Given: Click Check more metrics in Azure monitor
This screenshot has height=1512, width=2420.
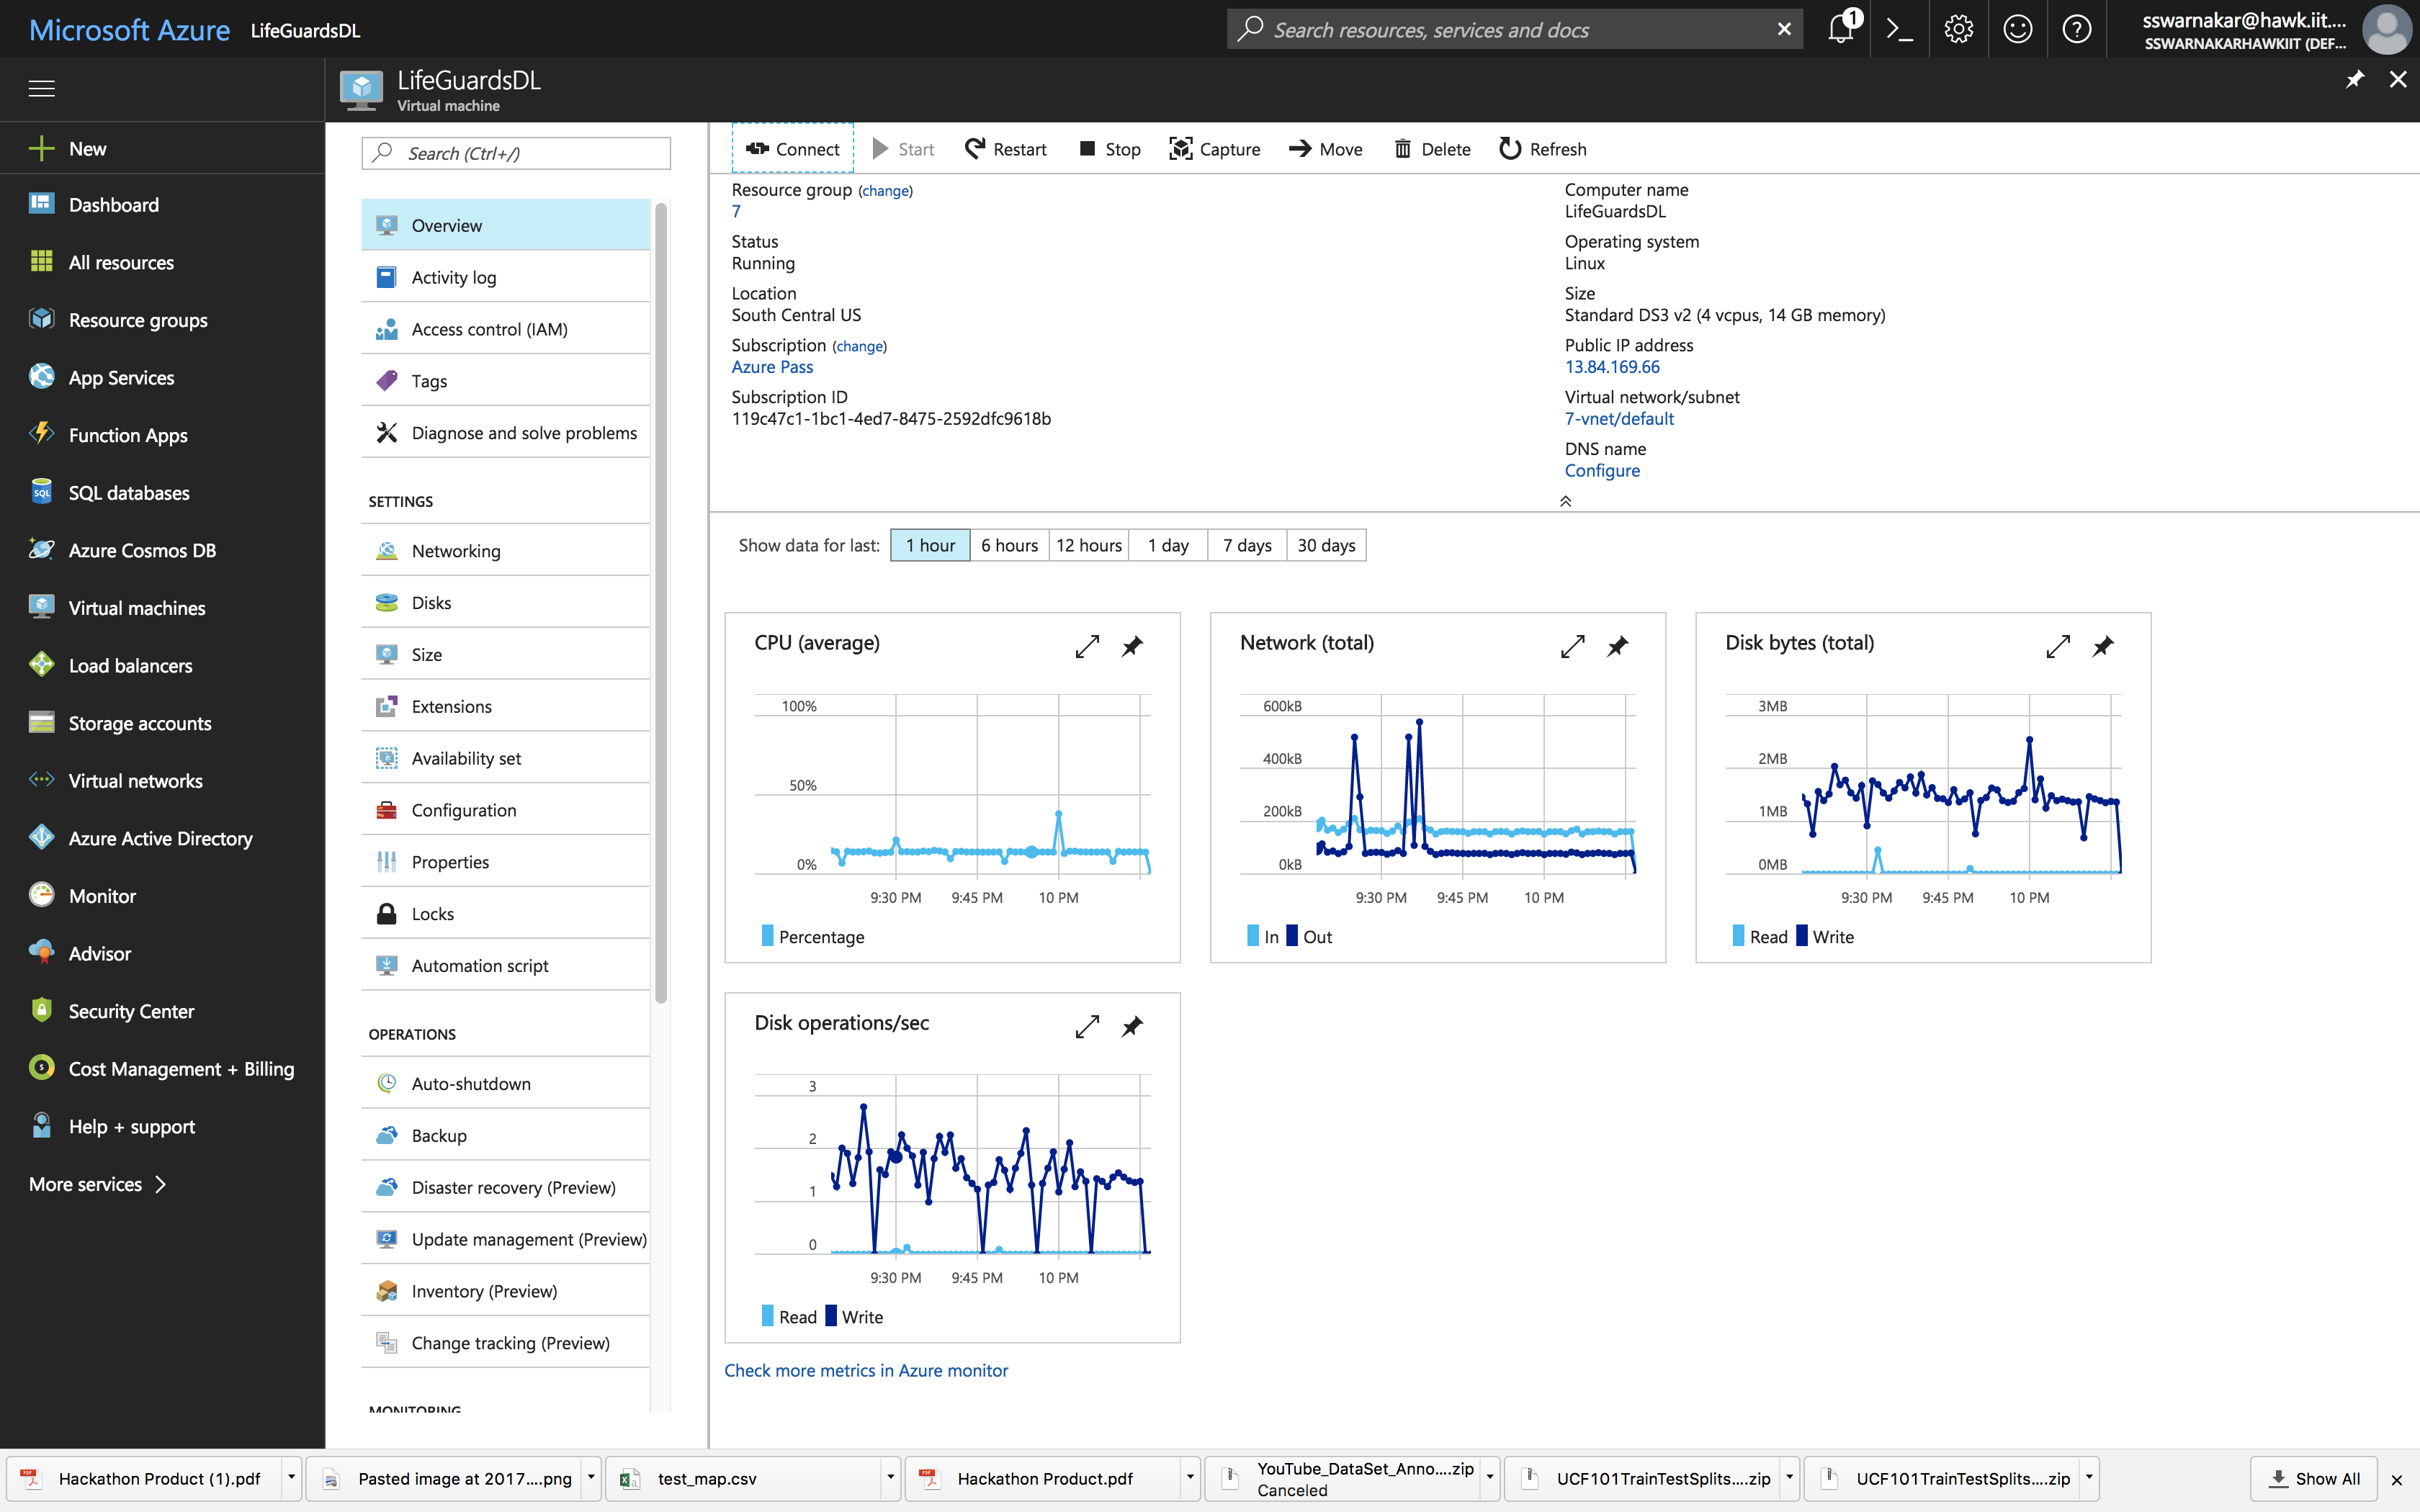Looking at the screenshot, I should [865, 1370].
